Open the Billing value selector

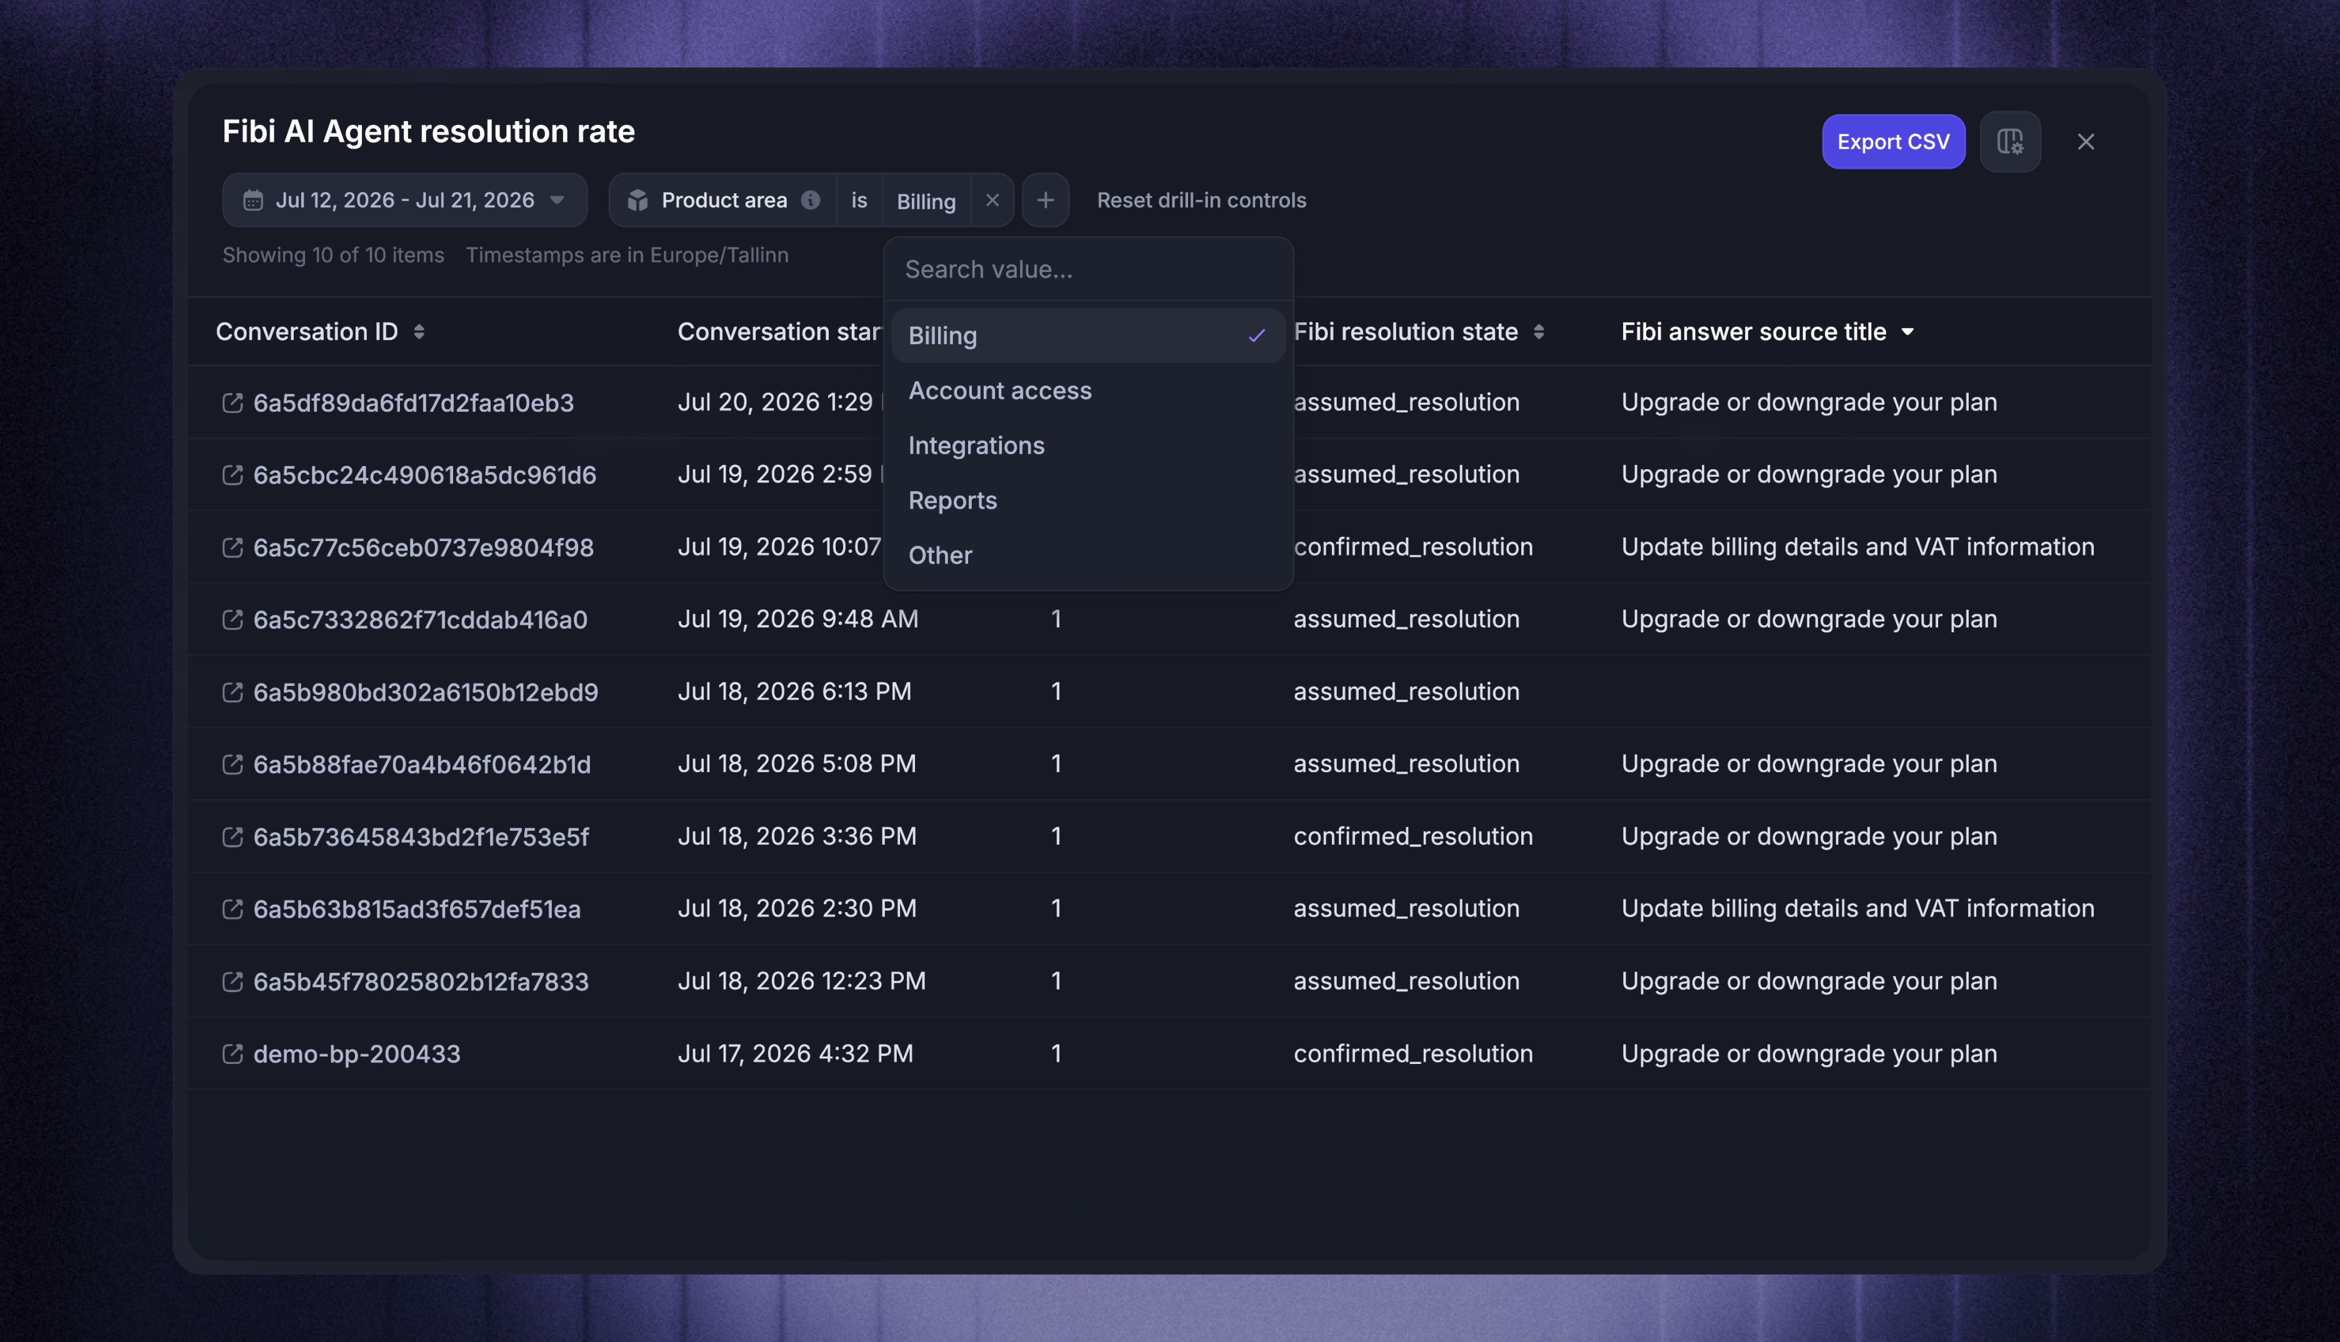click(x=926, y=201)
